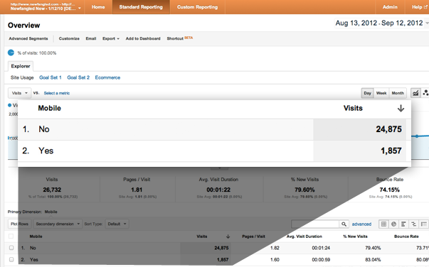This screenshot has width=429, height=267.
Task: Select the line chart view icon
Action: pos(415,93)
